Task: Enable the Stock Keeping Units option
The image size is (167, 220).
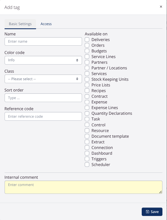Action: tap(87, 79)
